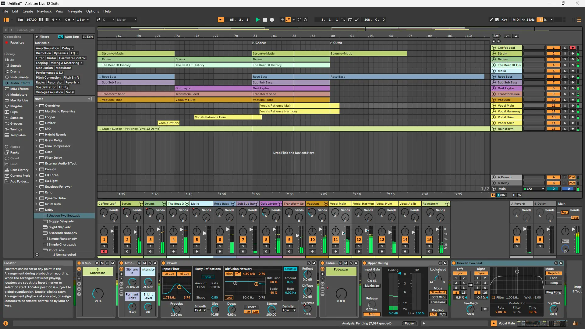Toggle the Automation Arm button
This screenshot has height=329, width=585.
coord(288,19)
